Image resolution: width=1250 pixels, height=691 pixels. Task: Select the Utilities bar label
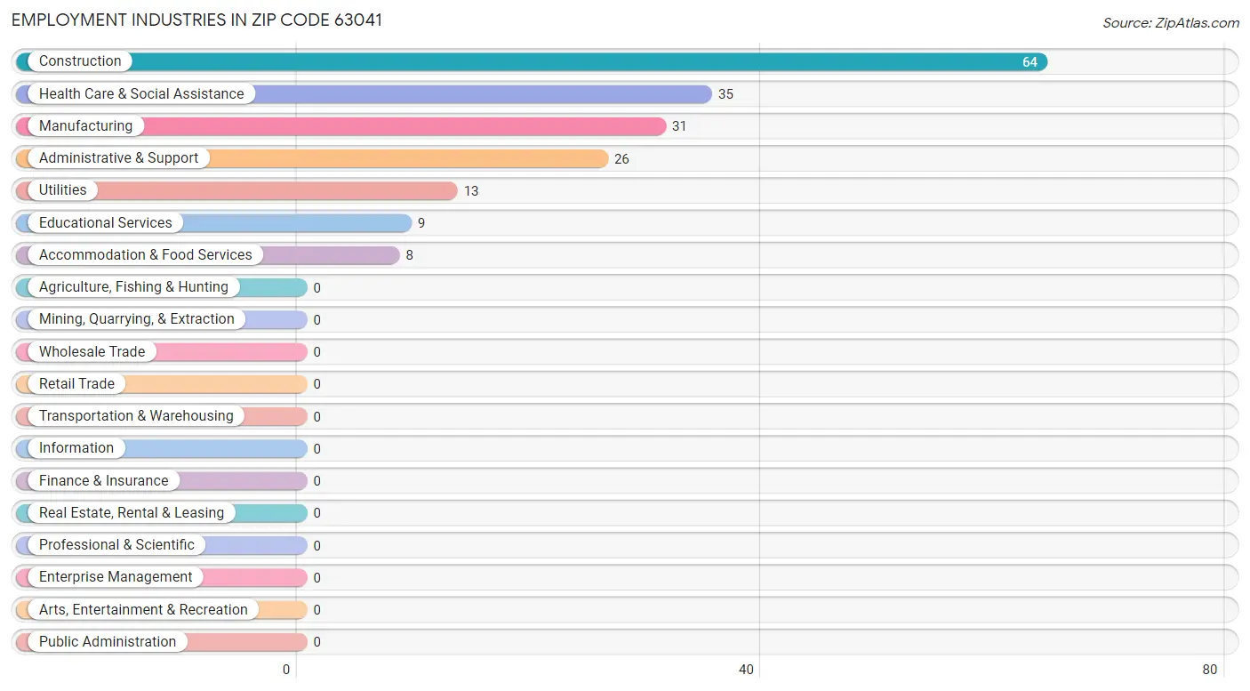(x=63, y=190)
